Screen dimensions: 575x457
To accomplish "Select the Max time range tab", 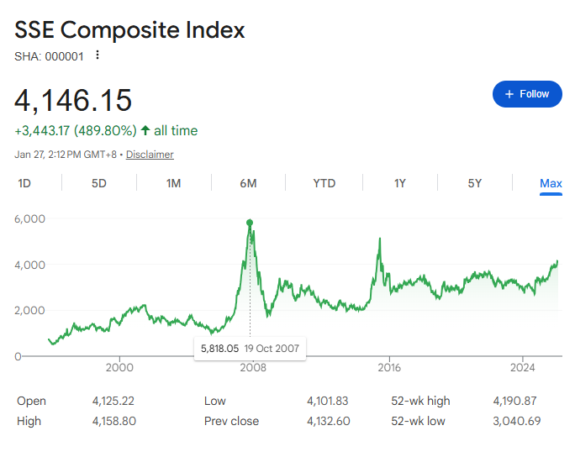I will [551, 183].
